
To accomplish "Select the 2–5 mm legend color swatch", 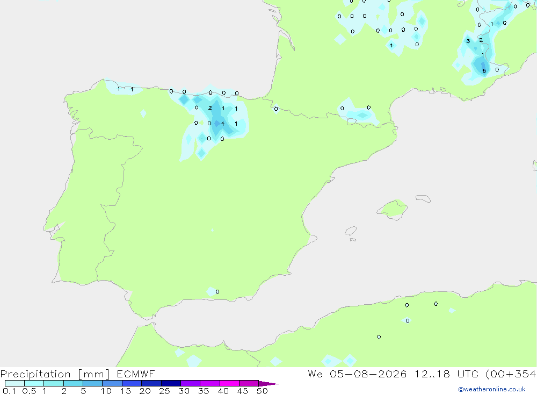I will click(x=73, y=383).
